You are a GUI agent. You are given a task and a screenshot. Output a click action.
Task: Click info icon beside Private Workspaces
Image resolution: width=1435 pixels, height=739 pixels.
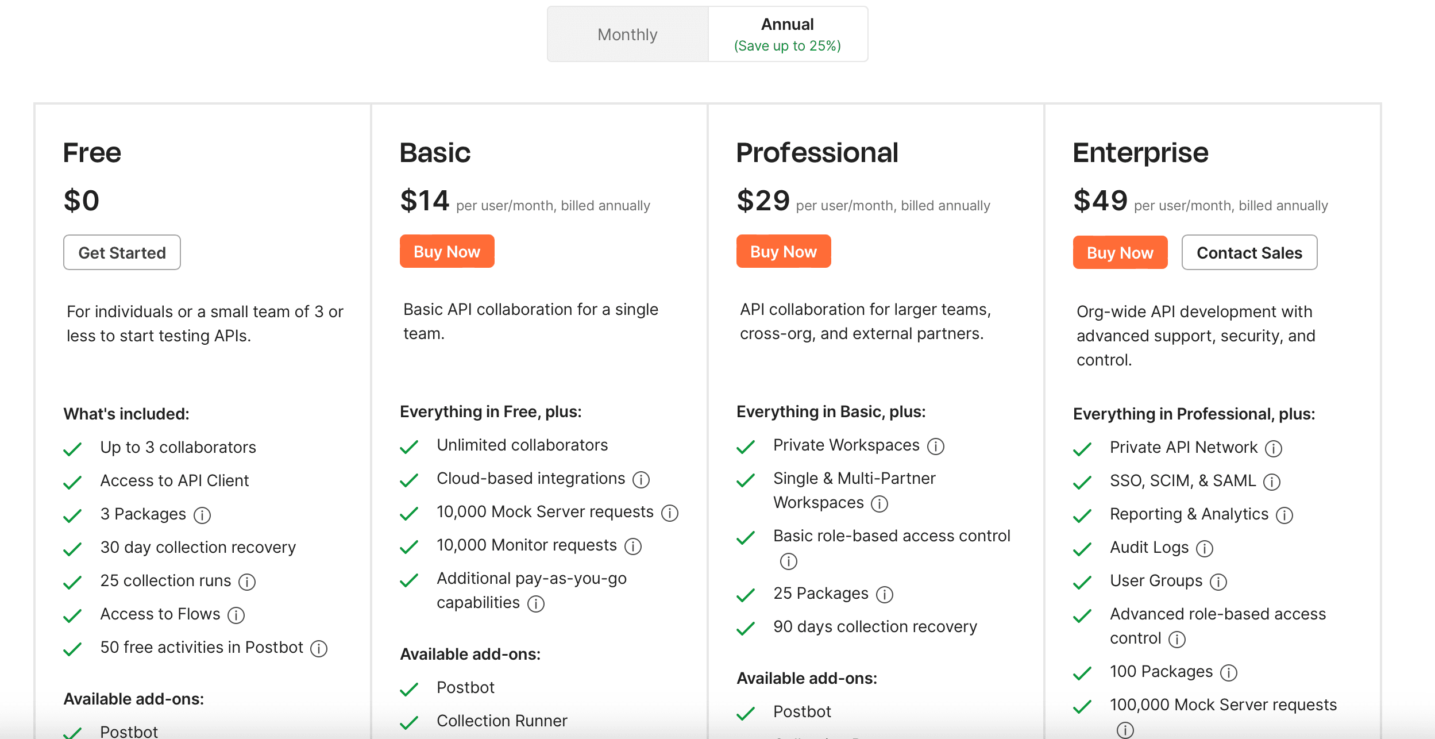[935, 446]
